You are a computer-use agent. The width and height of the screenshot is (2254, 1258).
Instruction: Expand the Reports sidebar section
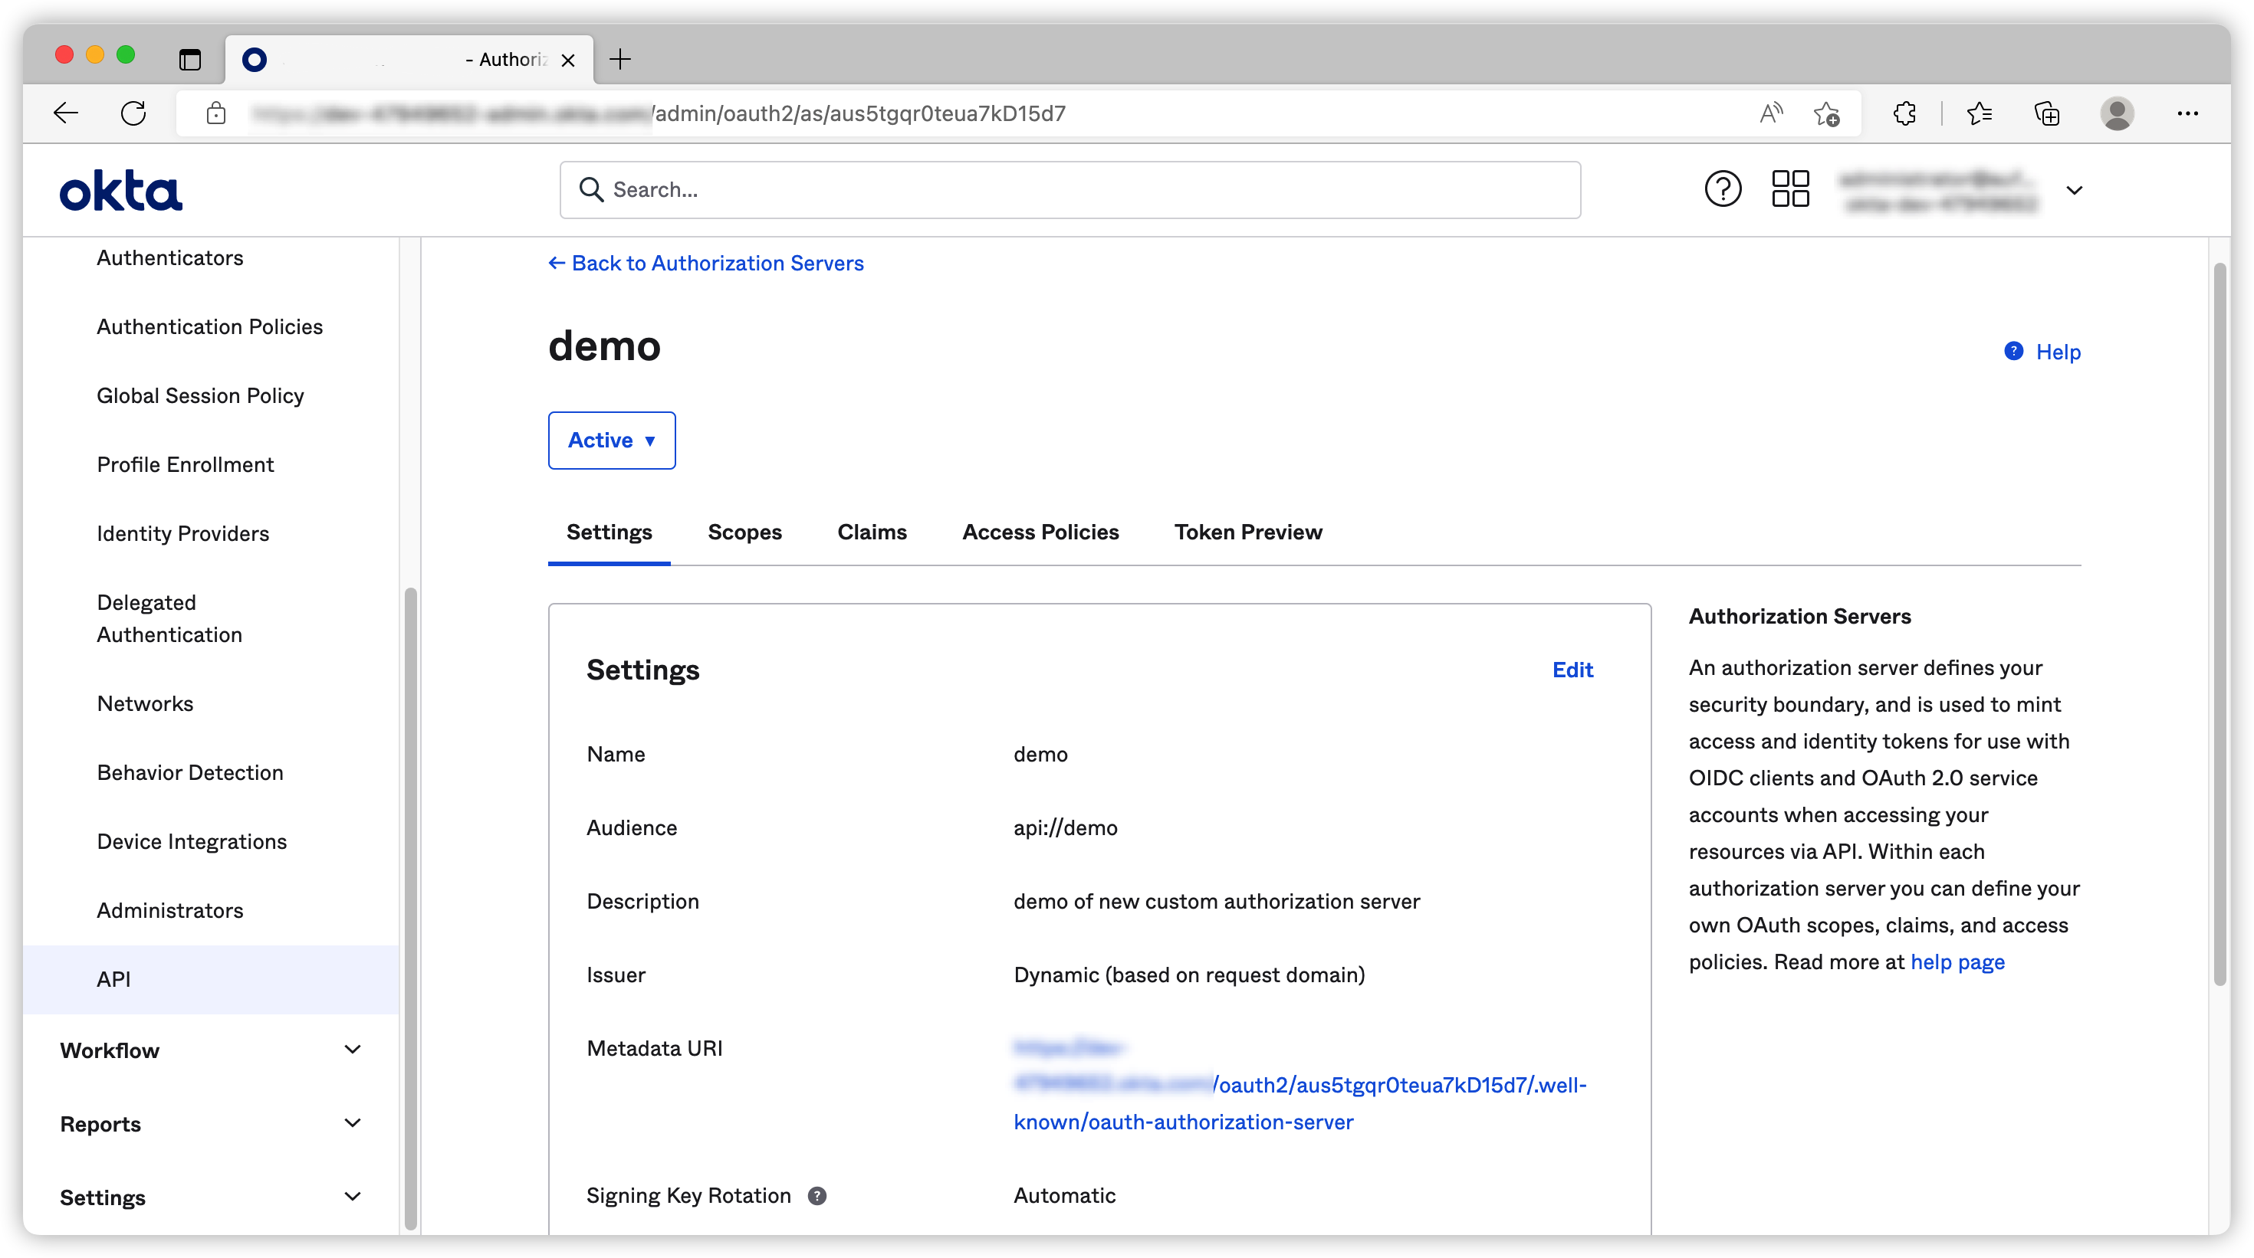click(352, 1122)
